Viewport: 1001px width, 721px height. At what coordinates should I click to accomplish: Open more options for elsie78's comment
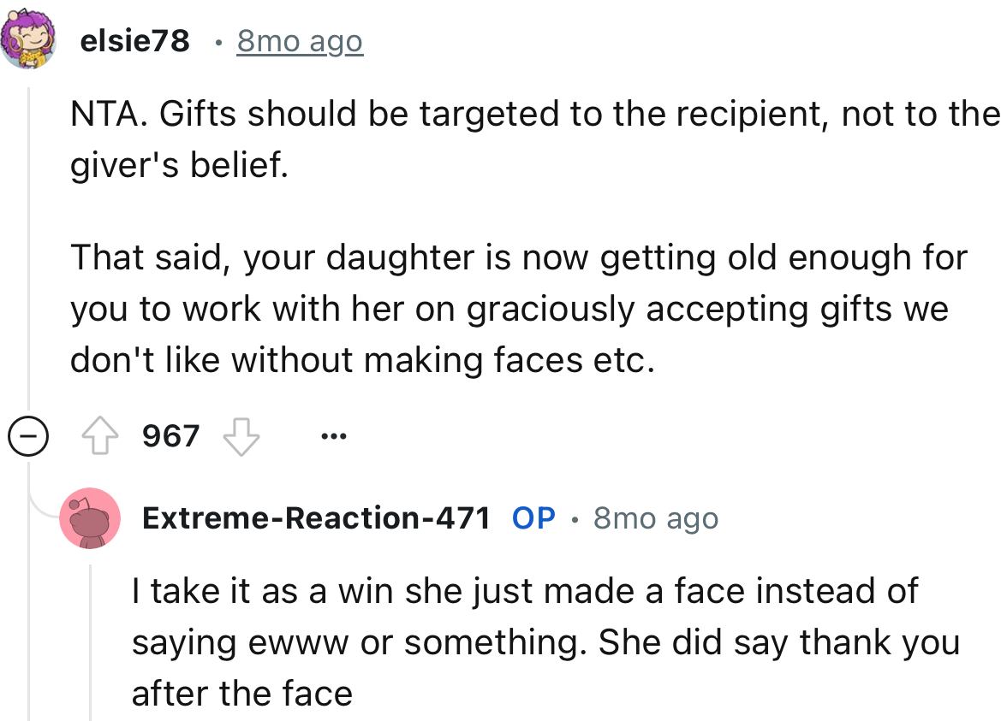click(x=333, y=435)
